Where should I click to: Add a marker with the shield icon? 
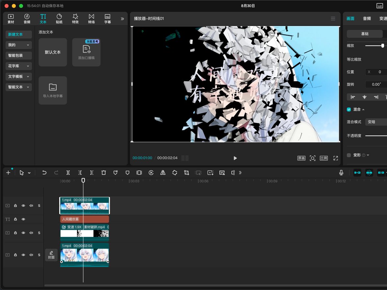point(127,173)
